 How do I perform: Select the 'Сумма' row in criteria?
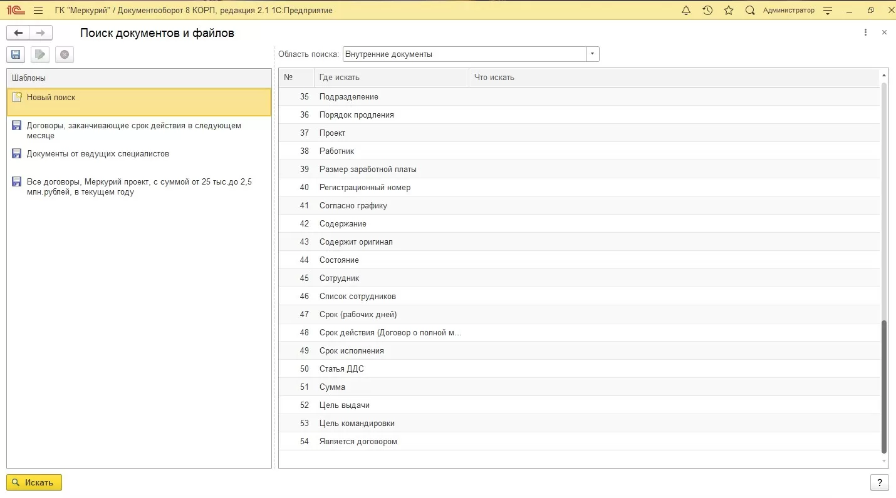click(332, 387)
